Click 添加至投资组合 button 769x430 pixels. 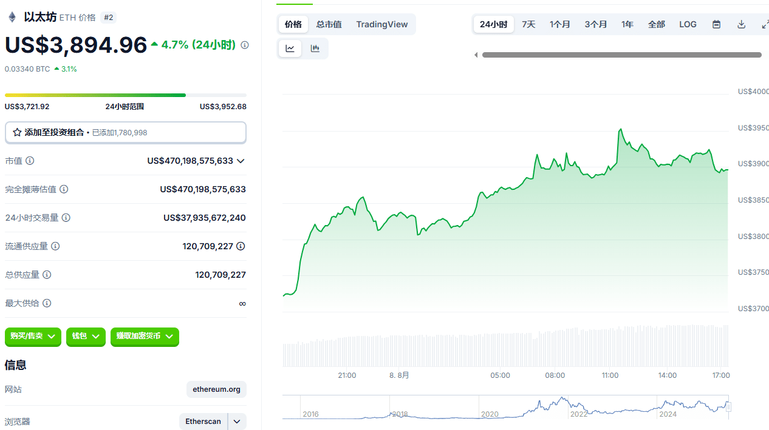(x=126, y=132)
